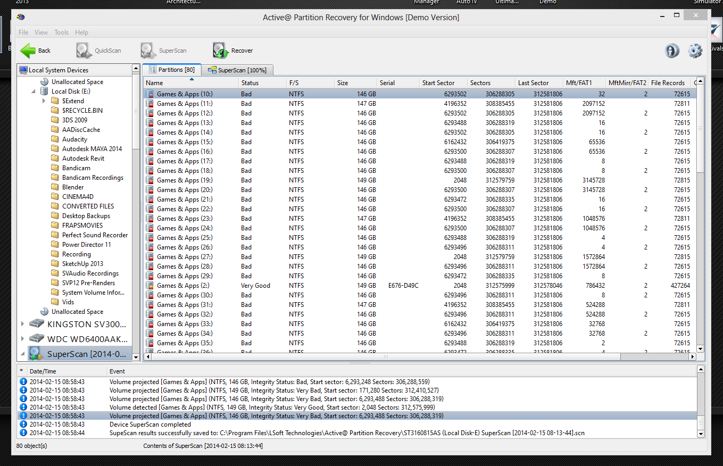Open the Tools menu
Screen dimensions: 723x466
pos(61,32)
